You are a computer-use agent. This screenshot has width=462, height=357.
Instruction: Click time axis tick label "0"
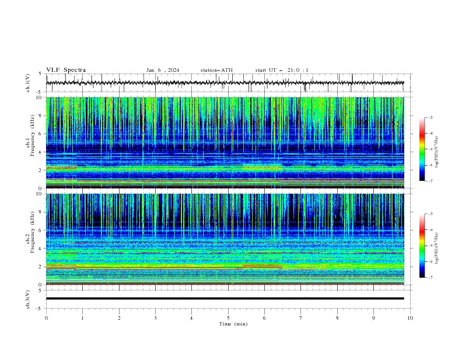[46, 318]
